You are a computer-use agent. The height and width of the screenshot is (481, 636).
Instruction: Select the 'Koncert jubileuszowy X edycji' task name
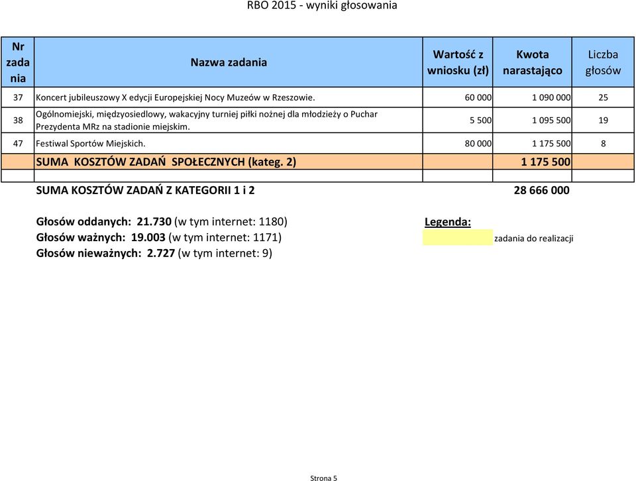[175, 97]
